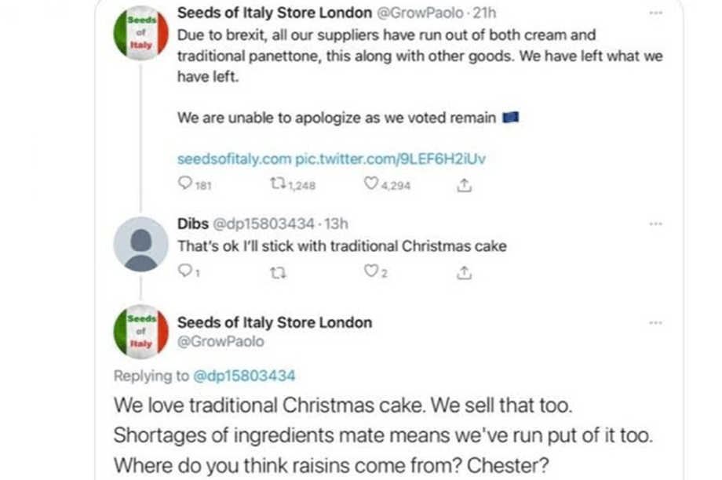Retweet the Seeds of Italy panettone tweet
This screenshot has width=722, height=480.
(278, 184)
